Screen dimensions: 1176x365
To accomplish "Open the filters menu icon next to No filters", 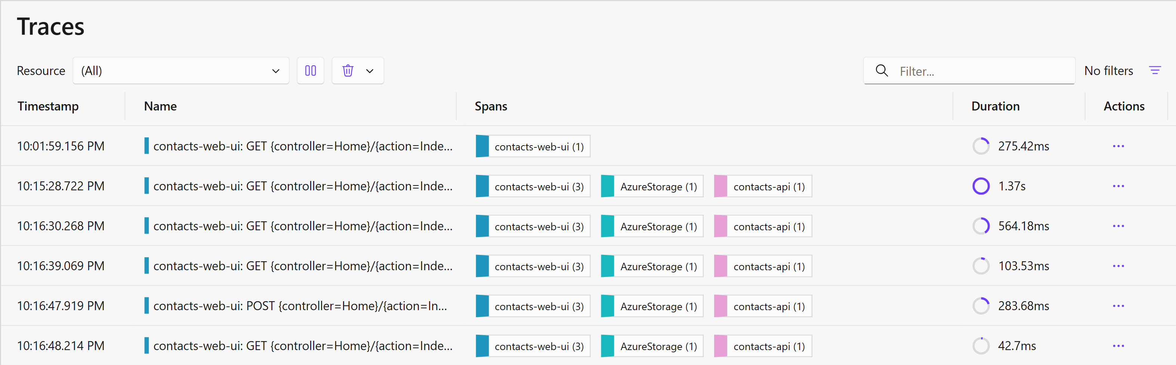I will coord(1155,71).
